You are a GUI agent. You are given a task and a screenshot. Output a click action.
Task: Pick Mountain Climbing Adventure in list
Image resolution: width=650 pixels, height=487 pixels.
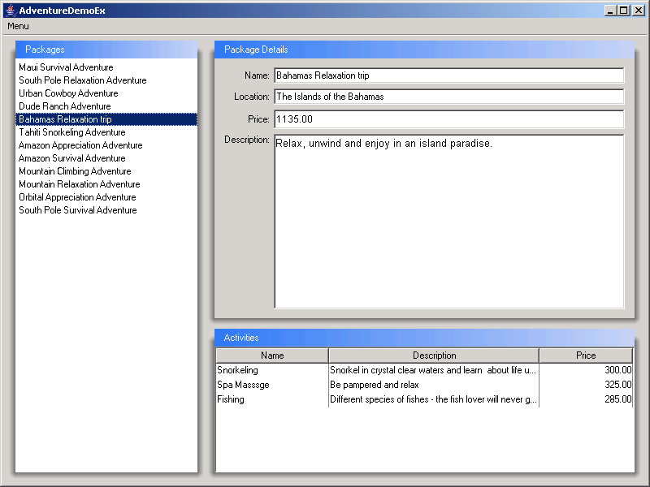coord(106,171)
